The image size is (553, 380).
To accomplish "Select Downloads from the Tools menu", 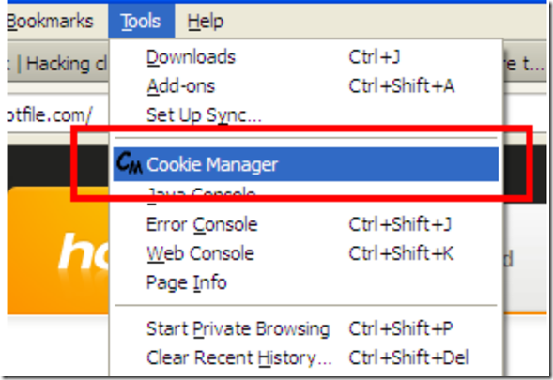I will 306,56.
